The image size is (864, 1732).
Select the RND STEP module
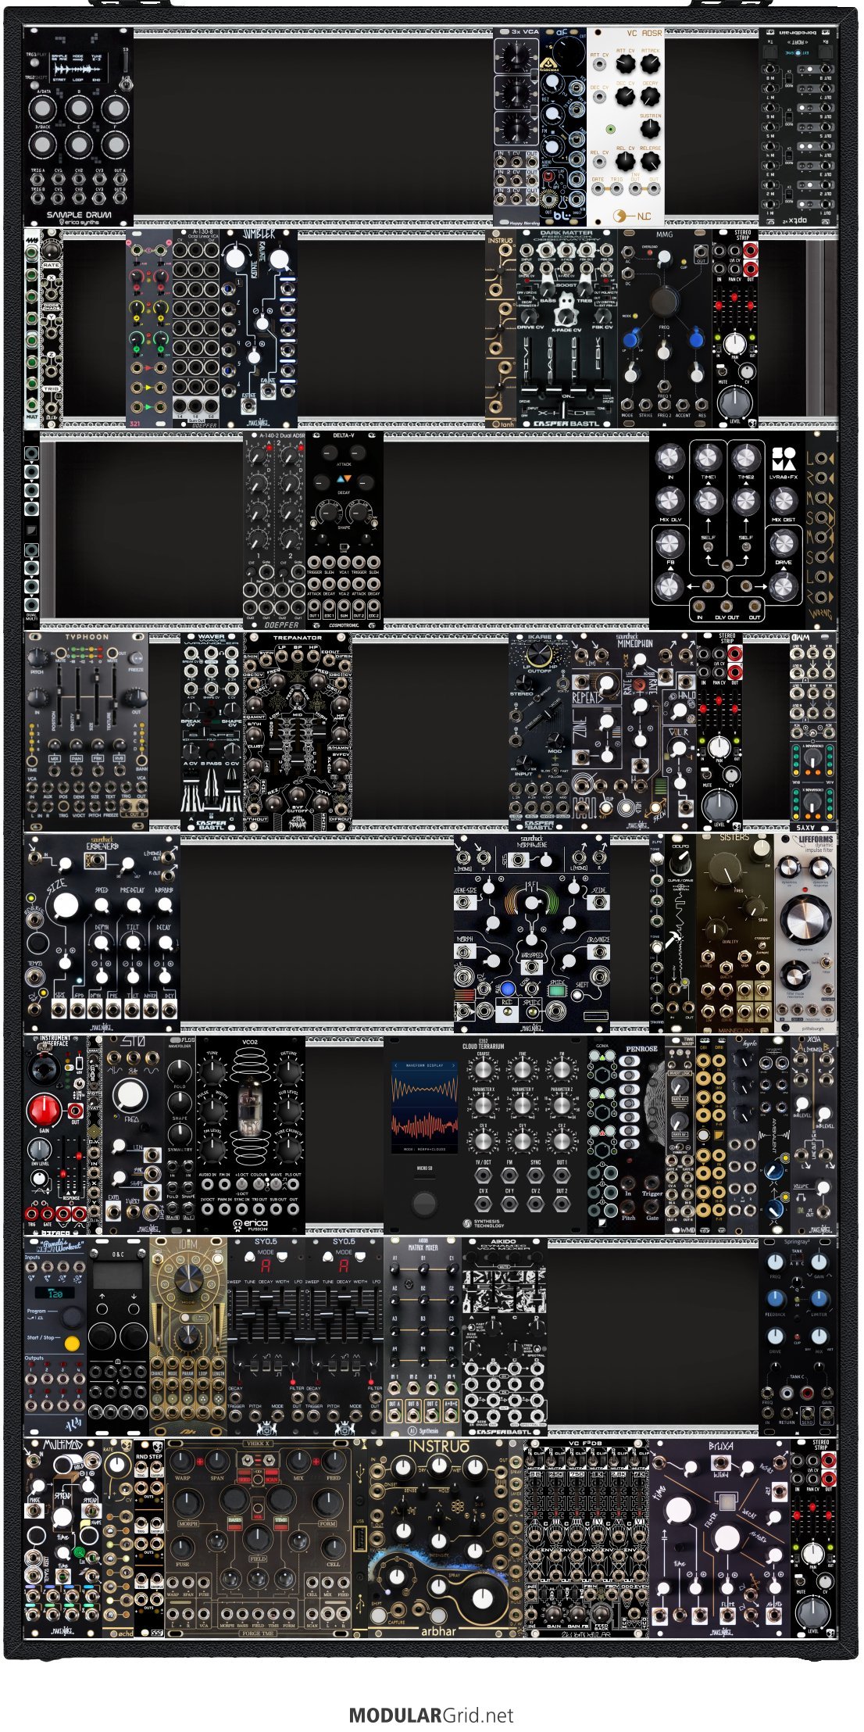(x=149, y=1537)
